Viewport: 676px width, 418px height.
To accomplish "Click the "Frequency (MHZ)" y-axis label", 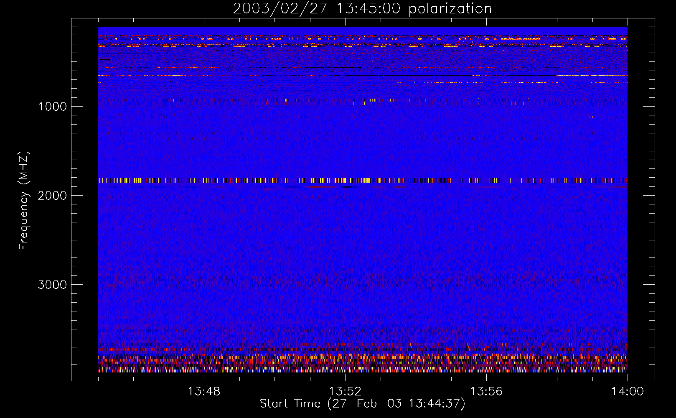I will 24,201.
